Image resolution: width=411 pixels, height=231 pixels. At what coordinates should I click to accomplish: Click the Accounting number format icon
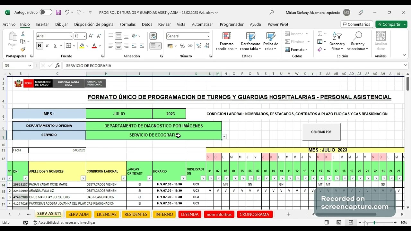[x=170, y=46]
